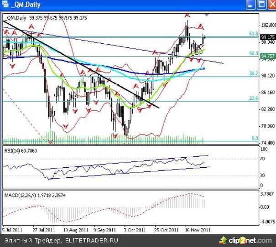Click the current price tag 99.175
The image size is (276, 247).
[x=268, y=37]
